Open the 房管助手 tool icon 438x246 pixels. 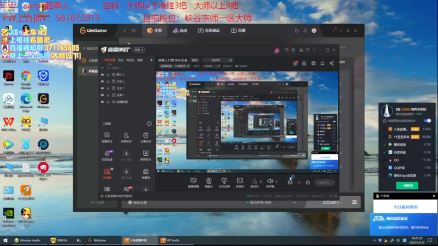click(126, 137)
